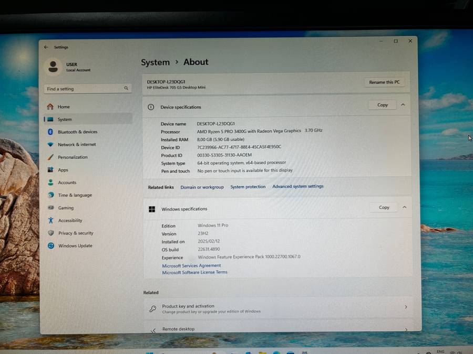Click the Privacy & security shield icon
Viewport: 473px width, 354px height.
point(50,233)
